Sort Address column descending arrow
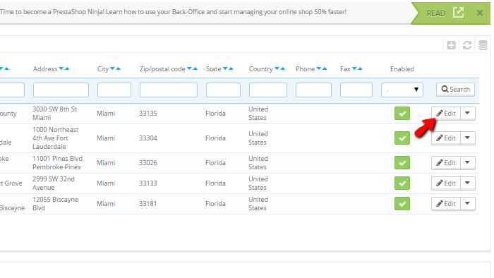The width and height of the screenshot is (494, 278). 61,68
